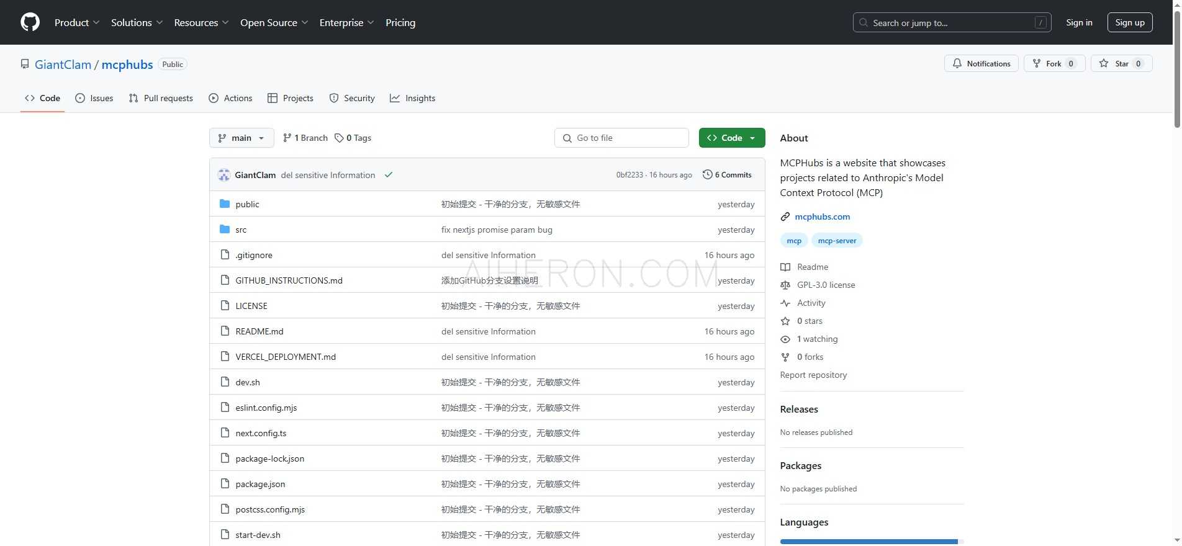Click the repository book icon beside GiantClam
Viewport: 1182px width, 546px height.
pos(25,64)
